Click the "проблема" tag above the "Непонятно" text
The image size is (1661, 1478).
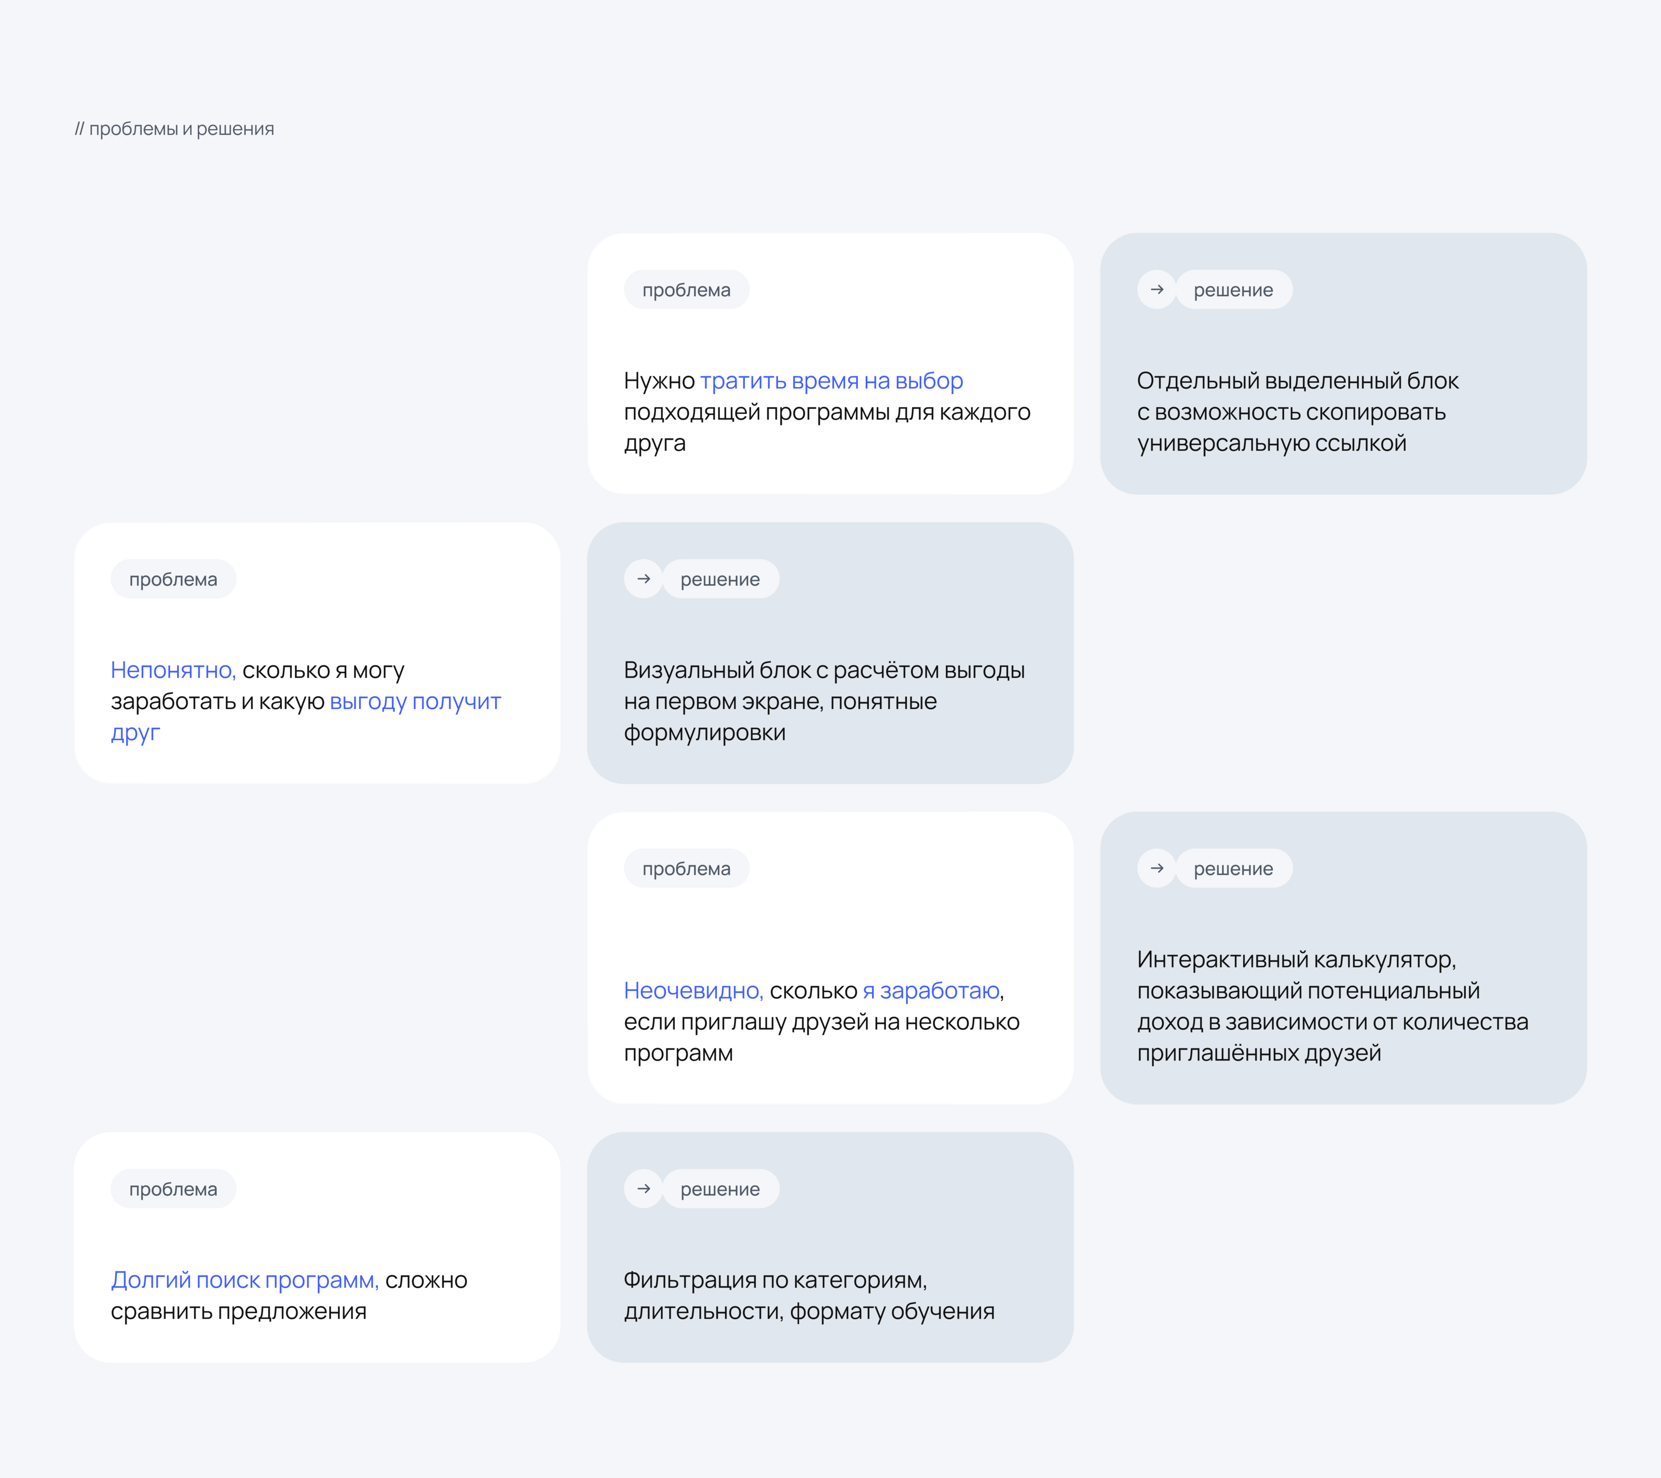[x=173, y=579]
